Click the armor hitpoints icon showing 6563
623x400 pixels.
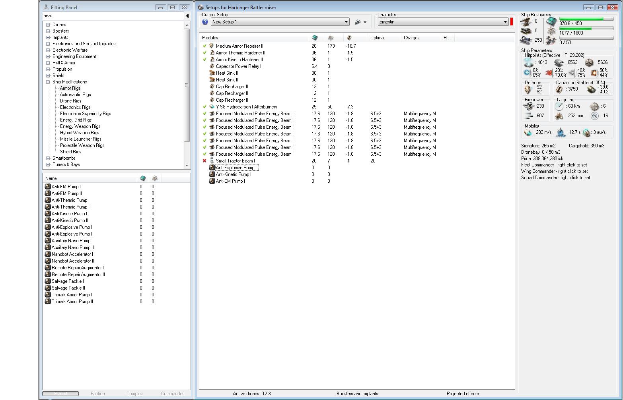pos(559,63)
